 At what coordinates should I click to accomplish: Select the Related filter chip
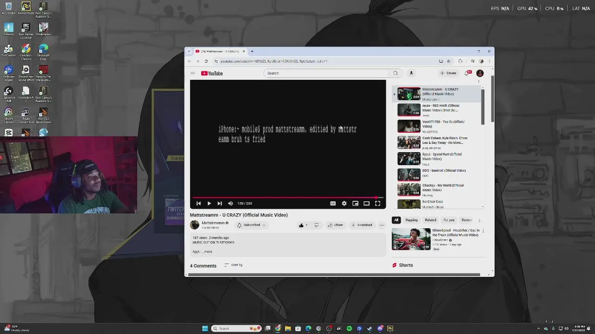[430, 220]
